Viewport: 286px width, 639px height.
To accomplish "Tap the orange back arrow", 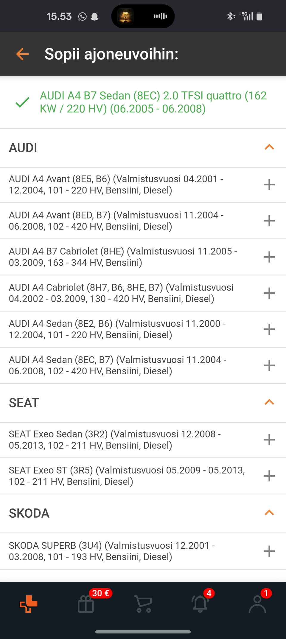I will 22,54.
